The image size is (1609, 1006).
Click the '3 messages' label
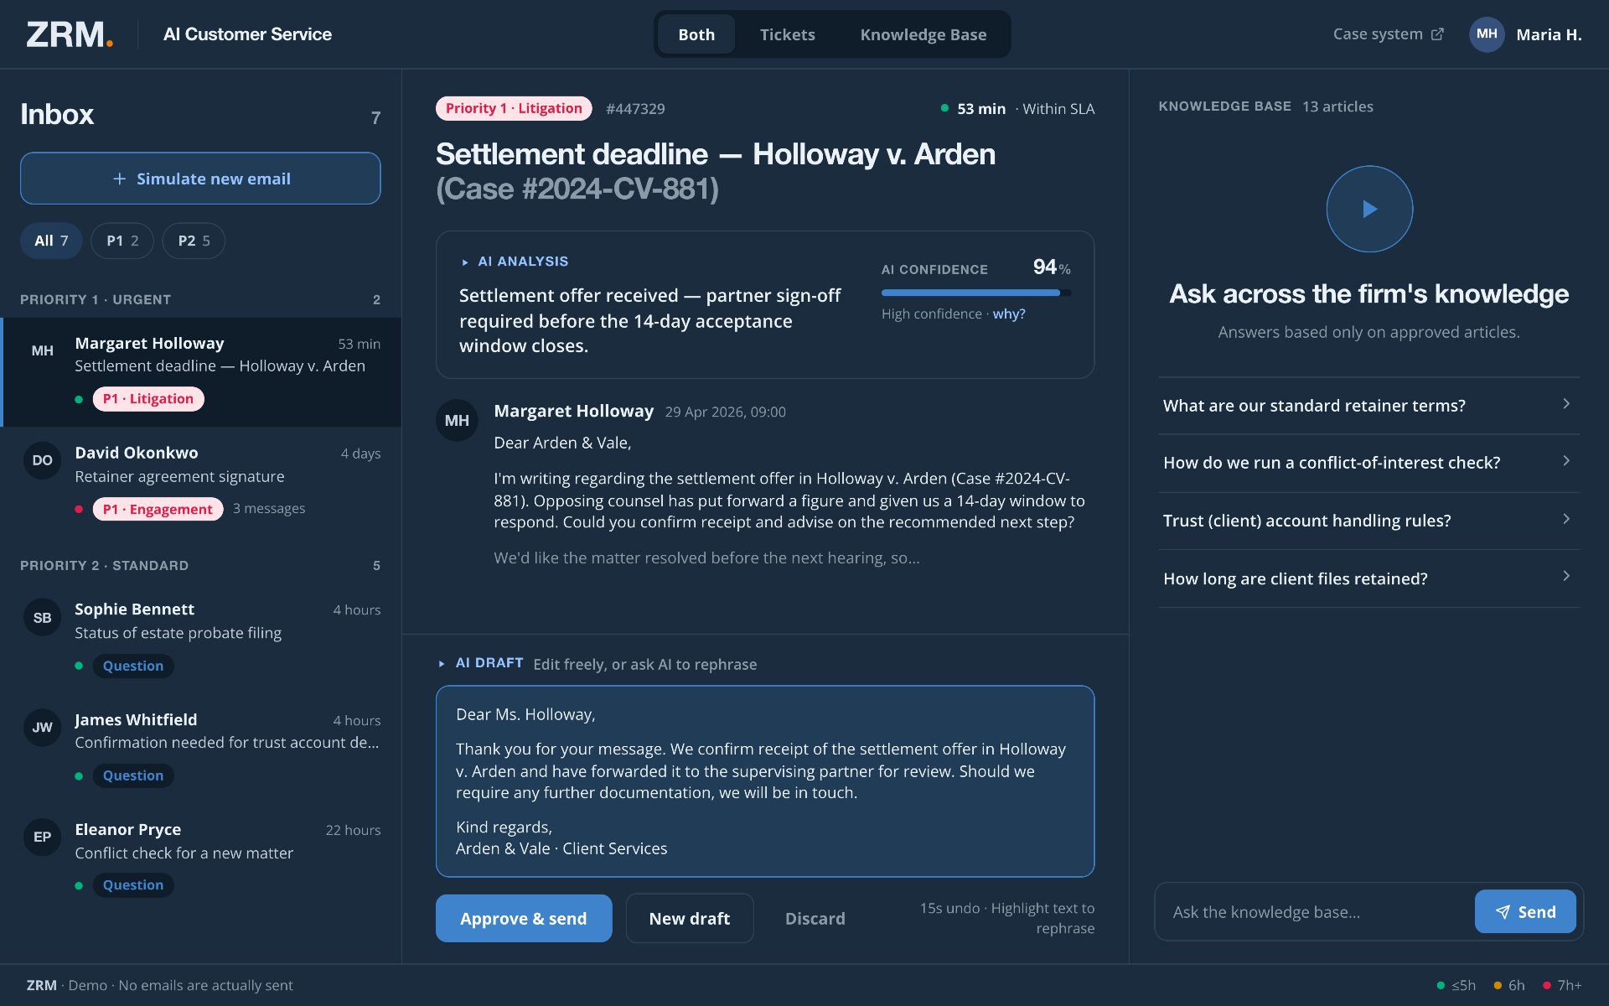pos(269,509)
